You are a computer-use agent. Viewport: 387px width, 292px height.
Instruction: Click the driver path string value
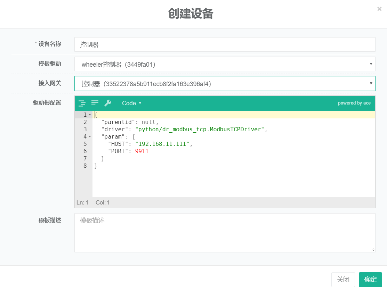[200, 130]
